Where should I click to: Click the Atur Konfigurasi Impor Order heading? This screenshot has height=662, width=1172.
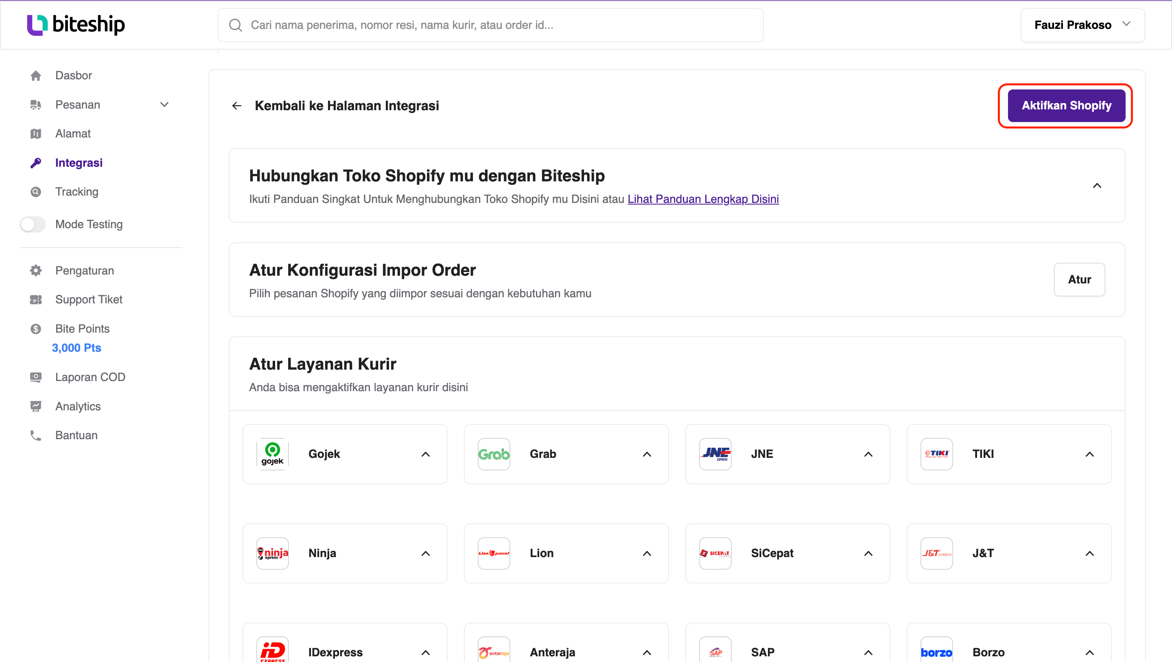point(362,270)
